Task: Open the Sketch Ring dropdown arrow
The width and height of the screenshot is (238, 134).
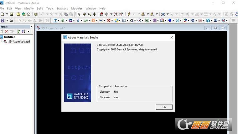Action: 148,14
